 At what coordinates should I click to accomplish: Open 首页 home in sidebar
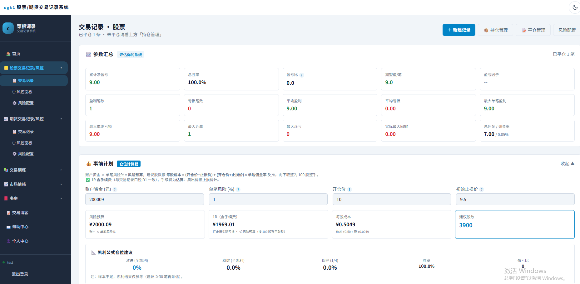point(34,54)
